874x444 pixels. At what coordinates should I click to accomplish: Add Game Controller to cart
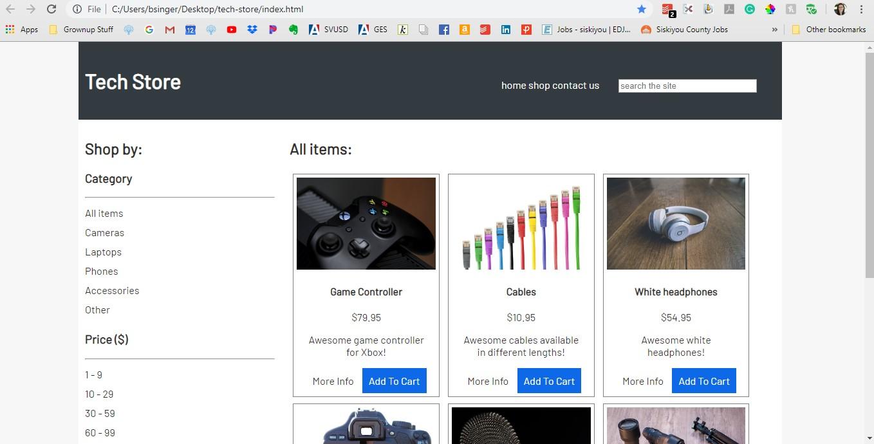coord(395,381)
